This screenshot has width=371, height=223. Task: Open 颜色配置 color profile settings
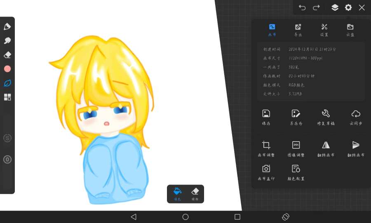click(x=296, y=173)
